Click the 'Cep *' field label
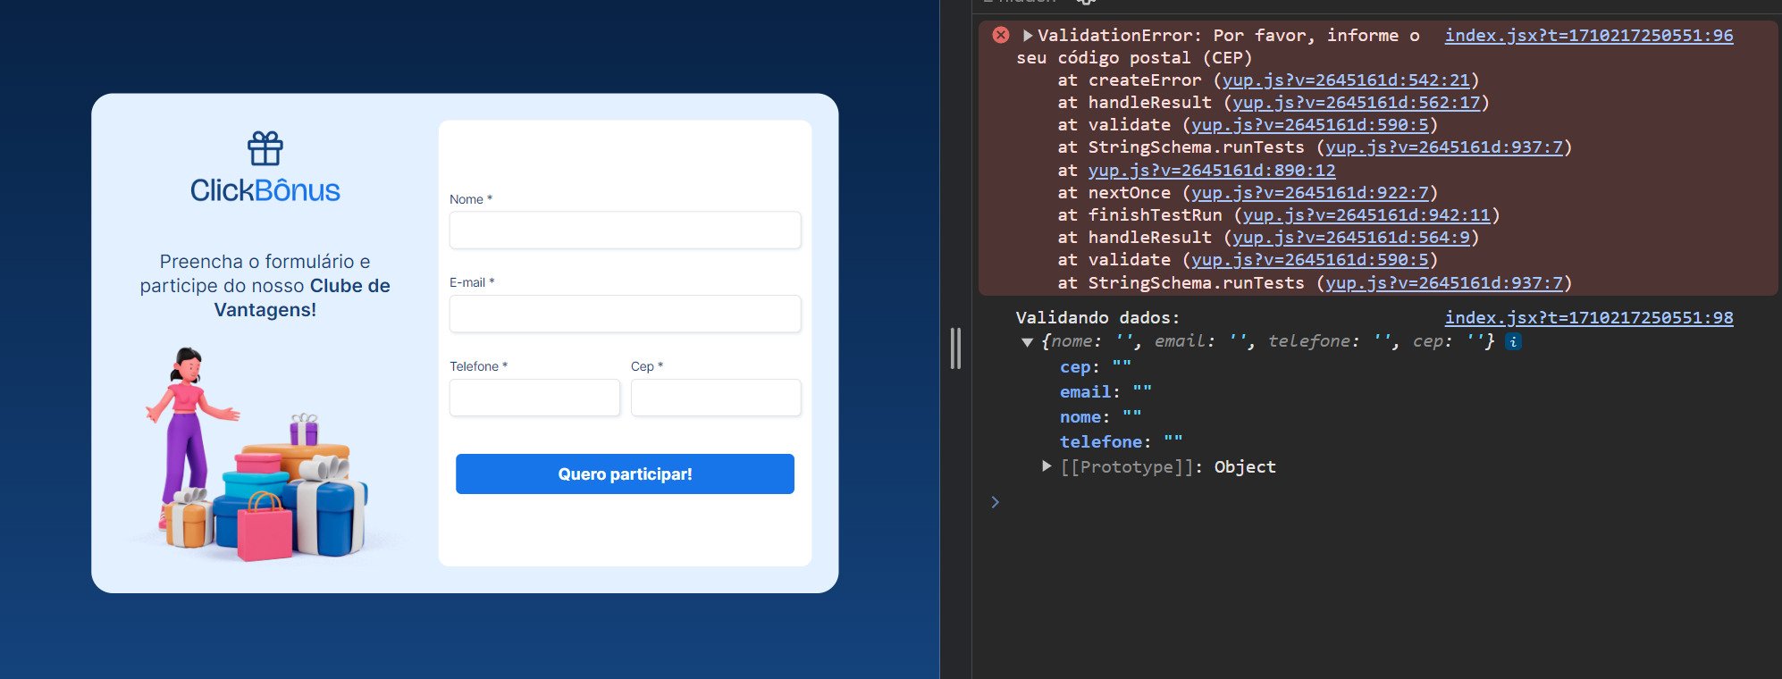This screenshot has width=1782, height=679. tap(647, 366)
